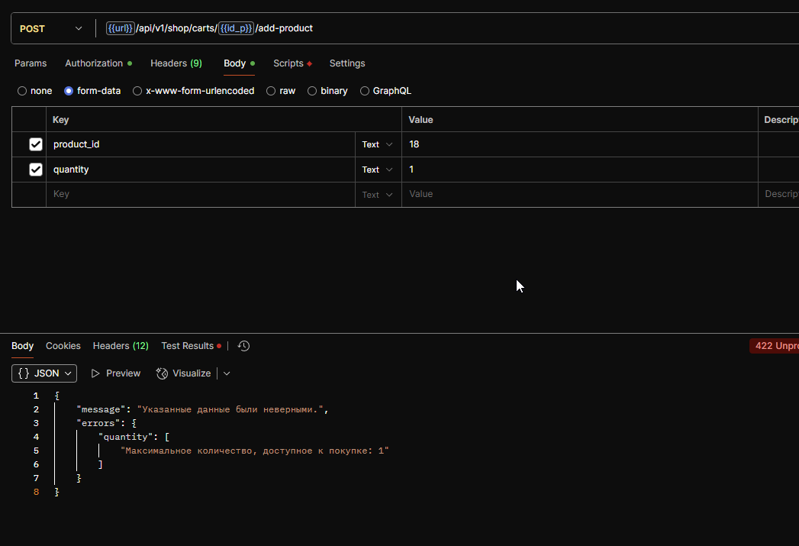Click the empty Value placeholder field
Screen dimensions: 799x546
coord(580,194)
